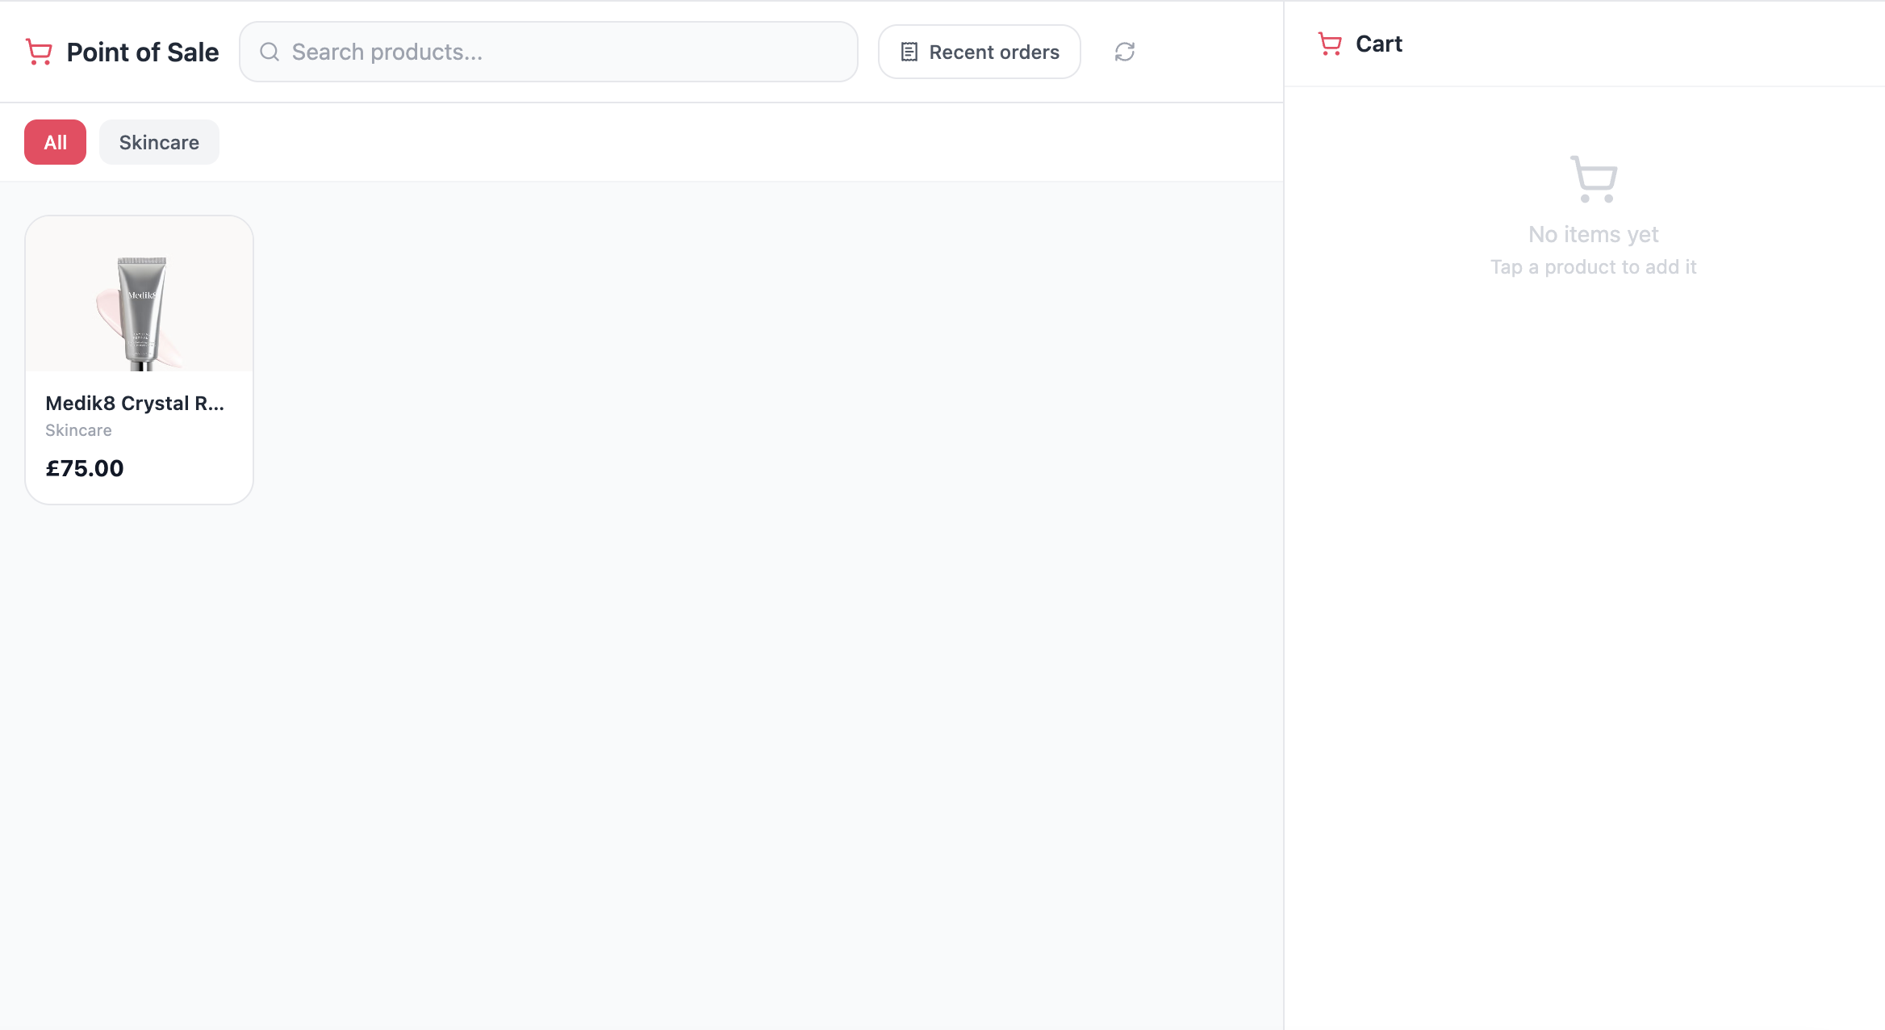
Task: Click the magnifier icon in search bar
Action: [x=270, y=52]
